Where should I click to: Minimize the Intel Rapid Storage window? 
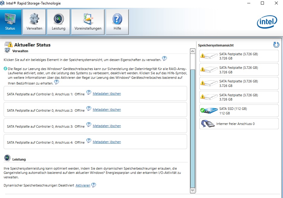click(249, 3)
